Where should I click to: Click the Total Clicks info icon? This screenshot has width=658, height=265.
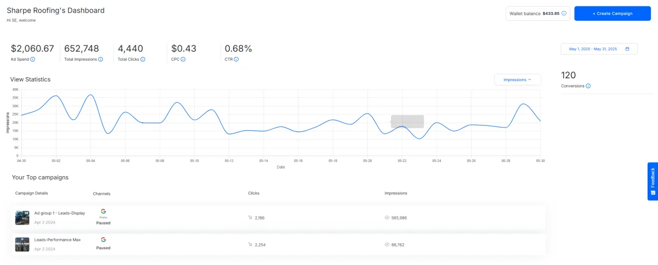(143, 59)
